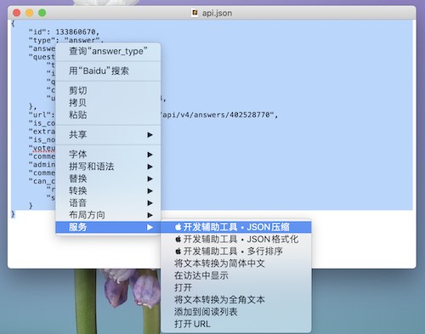Viewport: 425px width, 334px height.
Task: Click the "type": "answer" line
Action: tap(66, 40)
